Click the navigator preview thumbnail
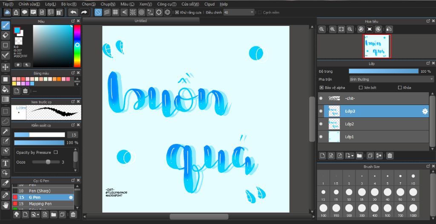 (x=377, y=46)
